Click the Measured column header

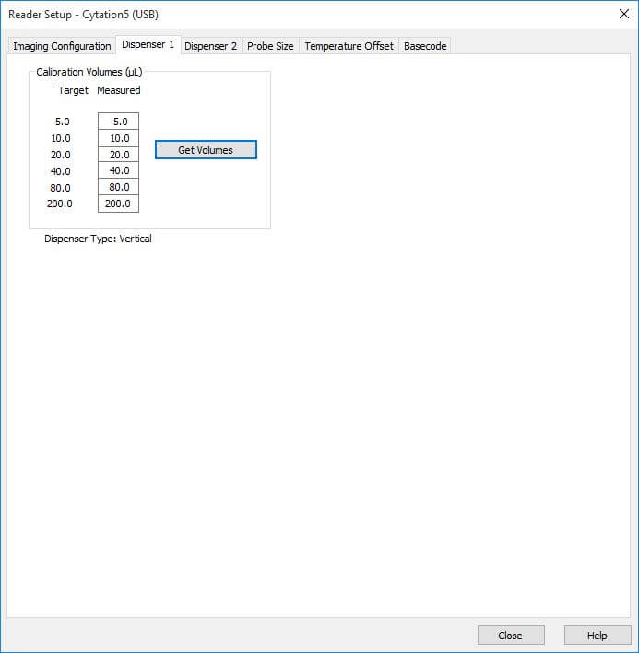coord(118,90)
